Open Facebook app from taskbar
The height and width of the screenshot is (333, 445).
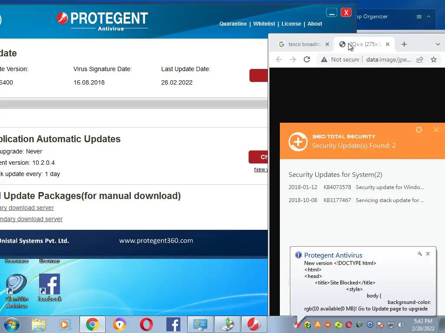(x=173, y=324)
